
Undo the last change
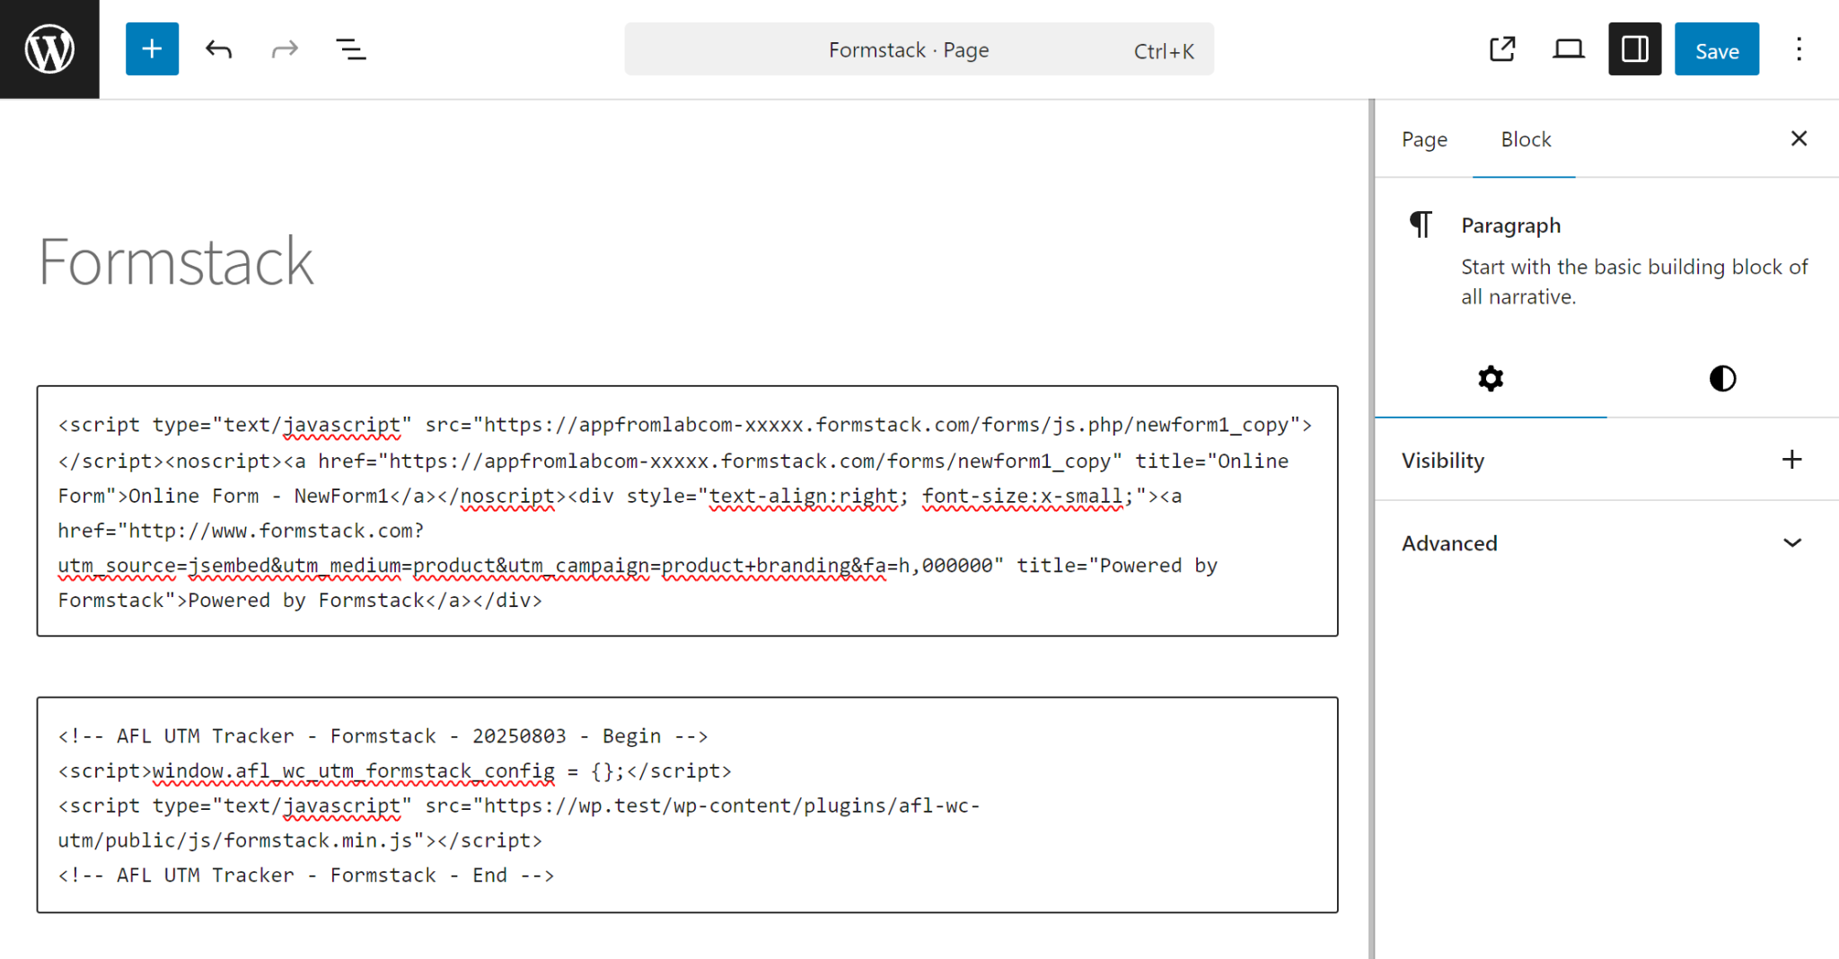coord(218,49)
